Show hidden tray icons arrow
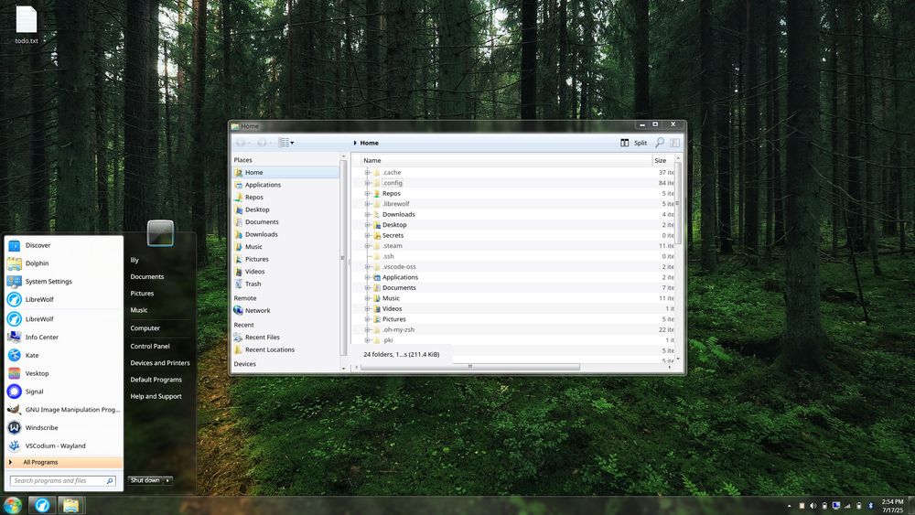The height and width of the screenshot is (515, 915). pos(790,506)
